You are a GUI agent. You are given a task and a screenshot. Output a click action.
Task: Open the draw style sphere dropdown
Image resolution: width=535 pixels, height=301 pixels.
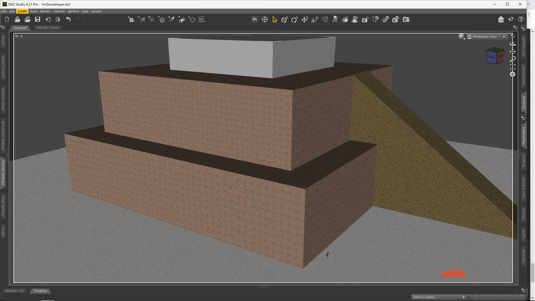click(x=461, y=37)
